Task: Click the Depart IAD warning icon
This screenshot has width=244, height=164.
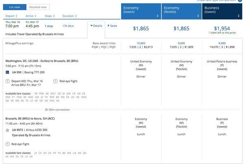Action: (x=8, y=81)
